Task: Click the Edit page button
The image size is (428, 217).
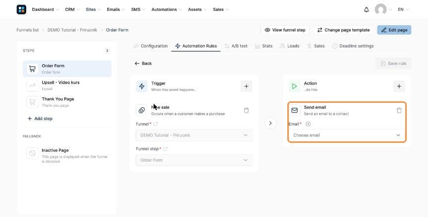Action: [394, 30]
